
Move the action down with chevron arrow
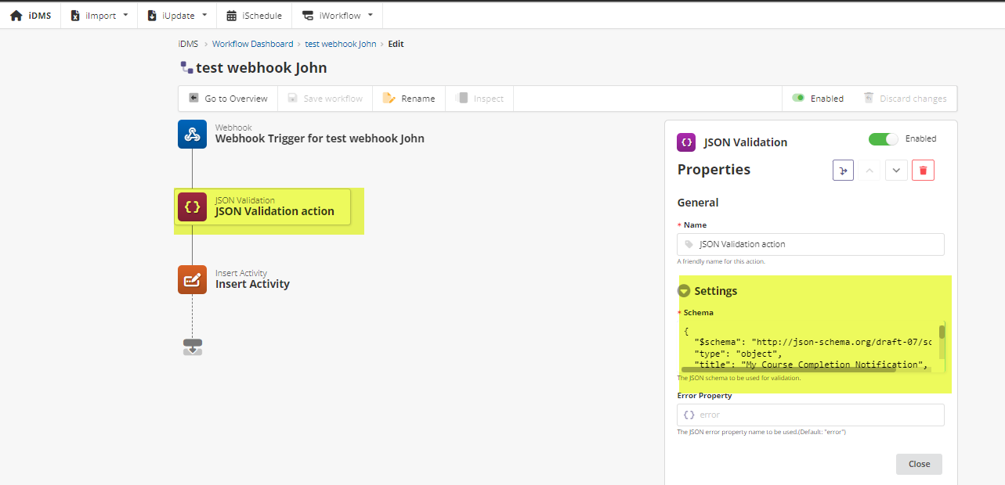tap(896, 171)
